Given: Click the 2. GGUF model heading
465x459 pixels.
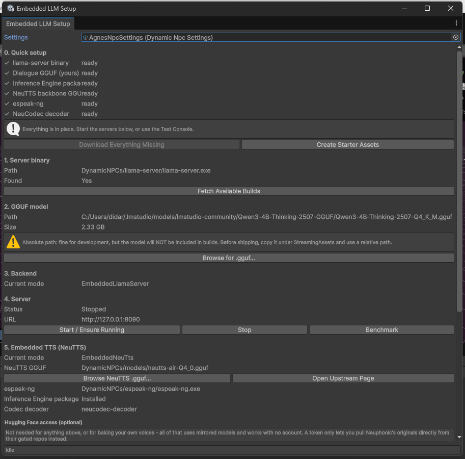Looking at the screenshot, I should [x=26, y=207].
